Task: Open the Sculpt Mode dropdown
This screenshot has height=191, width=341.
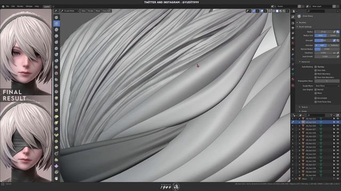Action: [x=70, y=11]
